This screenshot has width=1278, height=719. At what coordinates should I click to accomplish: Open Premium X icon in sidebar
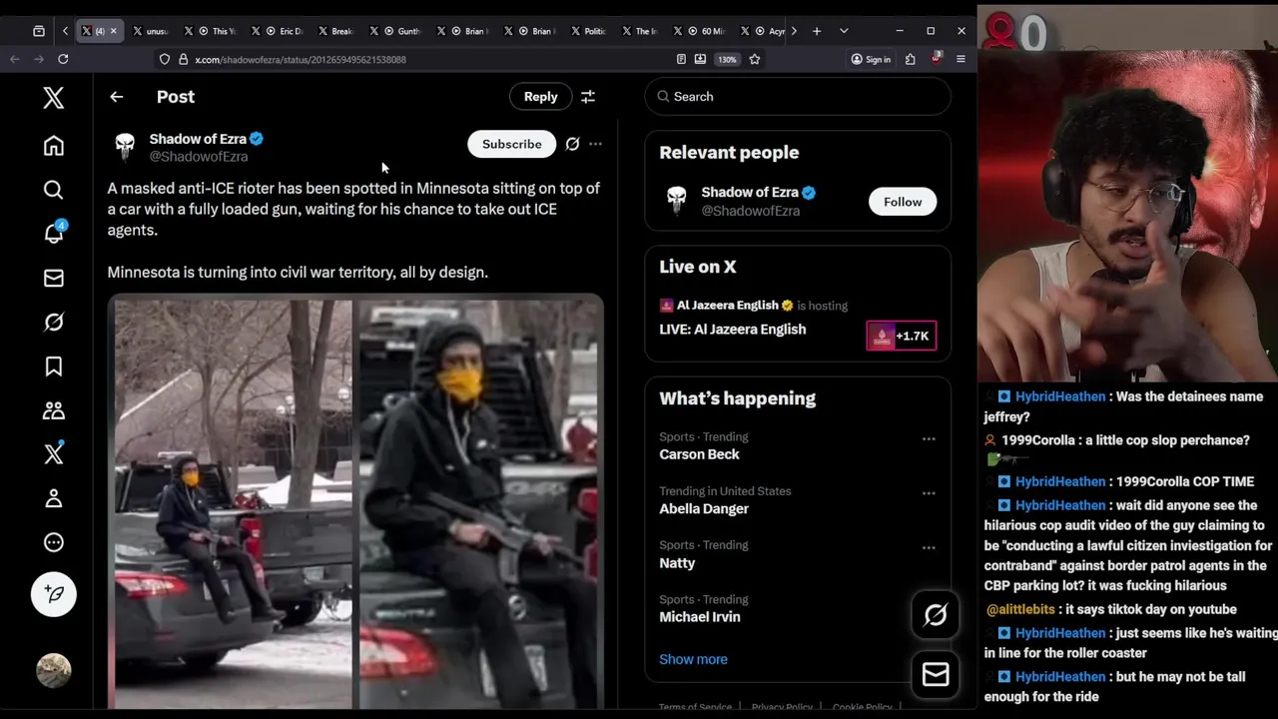(x=54, y=454)
